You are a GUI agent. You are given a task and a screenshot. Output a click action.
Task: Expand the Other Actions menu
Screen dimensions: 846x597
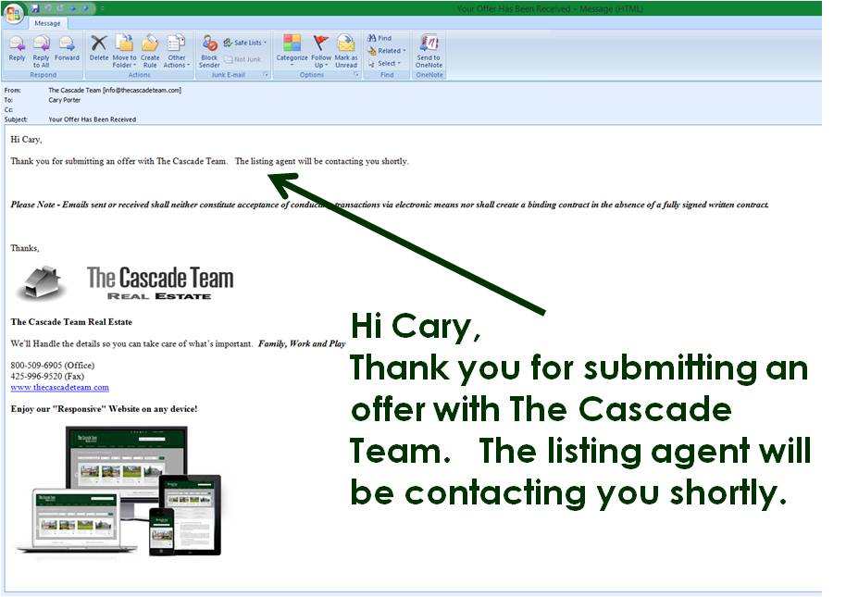pos(176,49)
